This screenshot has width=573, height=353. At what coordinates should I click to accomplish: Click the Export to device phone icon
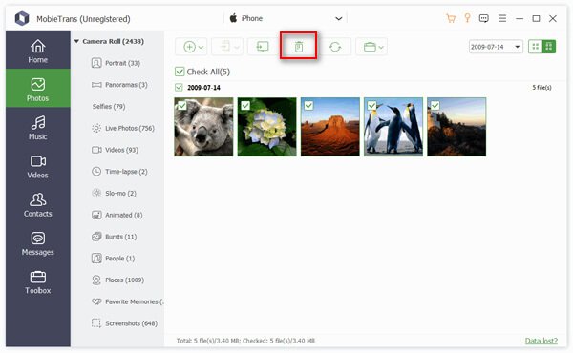click(x=225, y=47)
